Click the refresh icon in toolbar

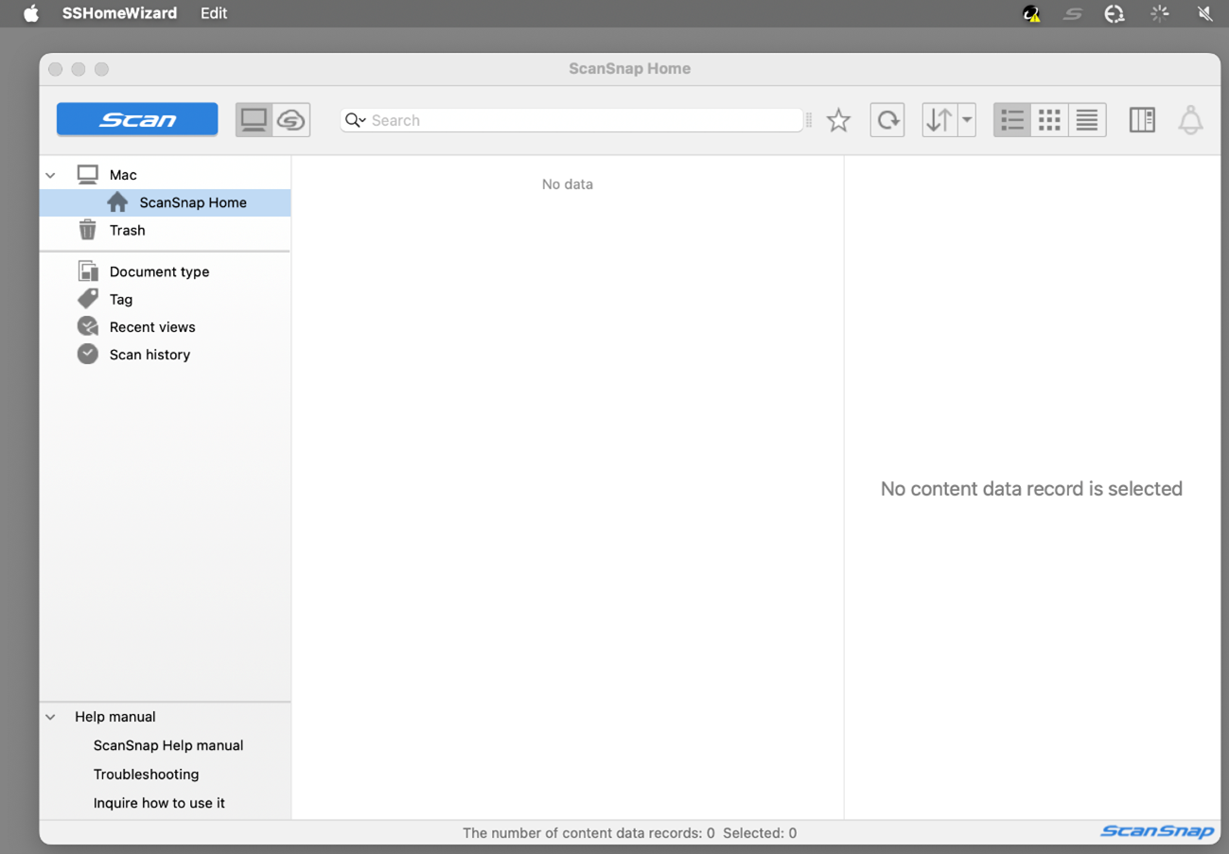tap(887, 120)
